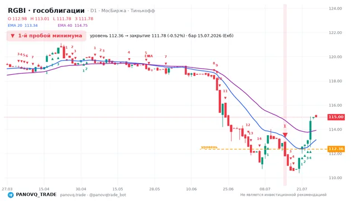
Task: Click the 'EMA 20 113.34' legend entry
Action: point(22,26)
